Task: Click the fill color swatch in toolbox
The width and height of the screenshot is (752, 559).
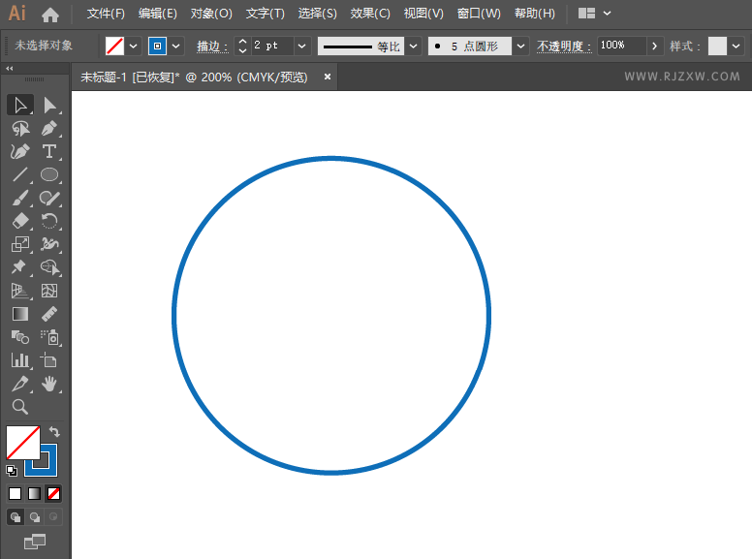Action: (x=22, y=443)
